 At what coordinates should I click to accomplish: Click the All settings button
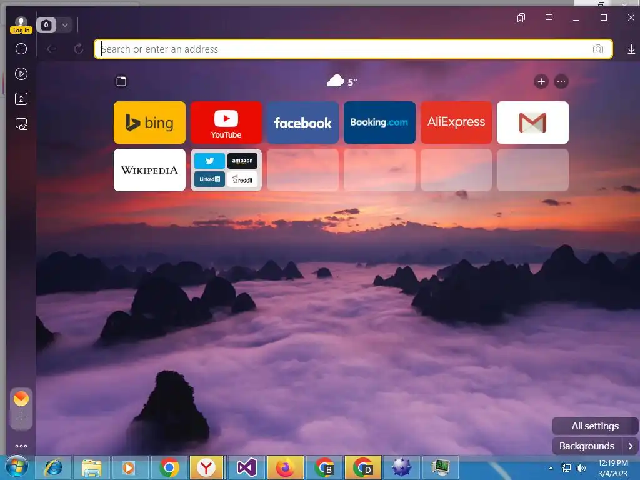(595, 426)
